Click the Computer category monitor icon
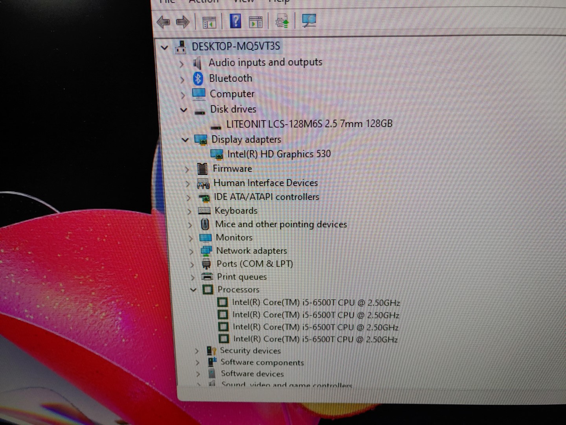566x425 pixels. (x=199, y=94)
